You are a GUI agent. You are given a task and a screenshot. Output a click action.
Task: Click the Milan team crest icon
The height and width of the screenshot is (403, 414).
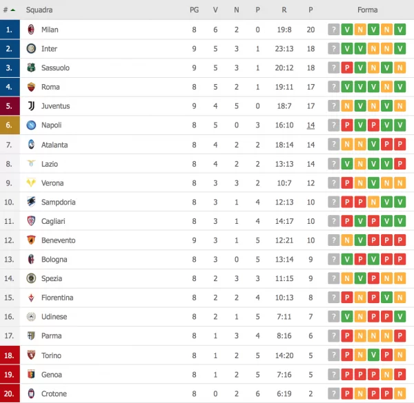(30, 30)
